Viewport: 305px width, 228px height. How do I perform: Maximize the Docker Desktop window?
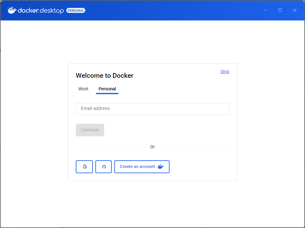280,10
